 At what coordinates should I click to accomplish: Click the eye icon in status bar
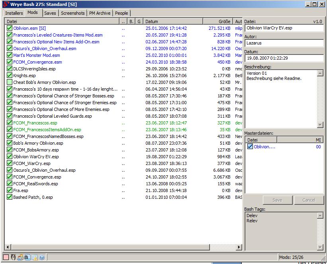(x=13, y=257)
